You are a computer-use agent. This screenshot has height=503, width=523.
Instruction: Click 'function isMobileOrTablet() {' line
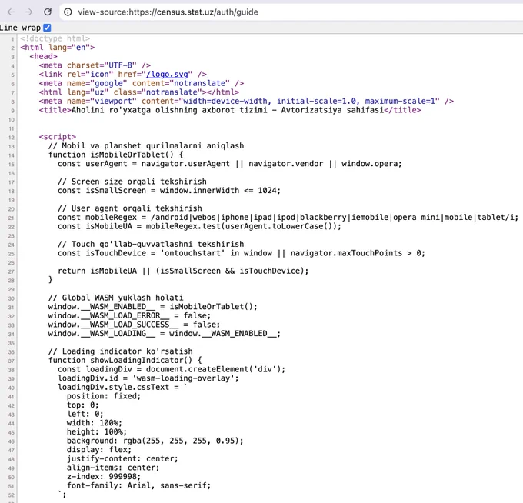pyautogui.click(x=115, y=155)
